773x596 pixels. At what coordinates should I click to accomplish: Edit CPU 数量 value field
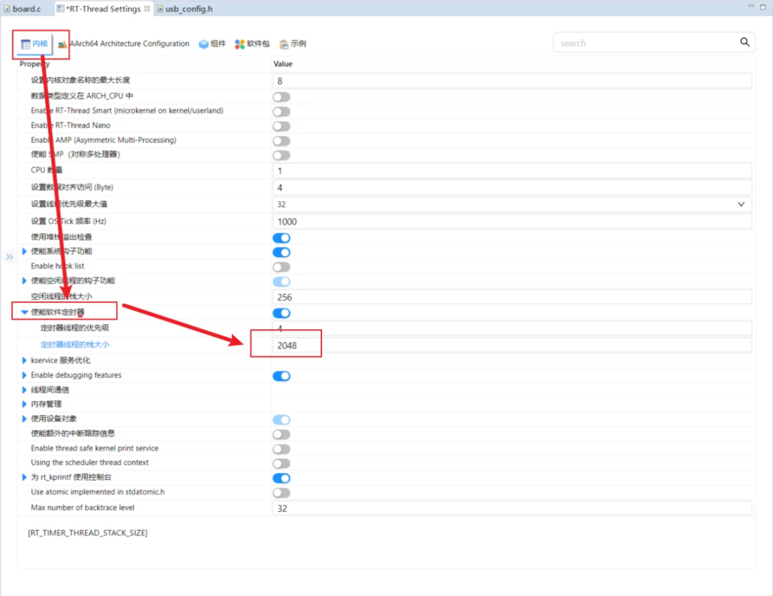pyautogui.click(x=512, y=171)
